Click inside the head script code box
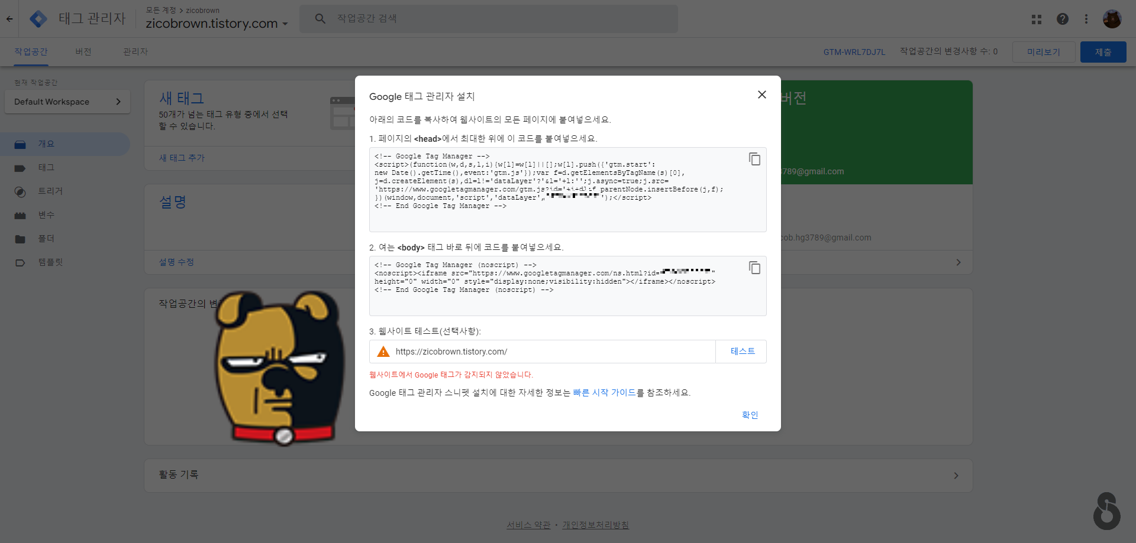The image size is (1136, 543). pyautogui.click(x=568, y=190)
